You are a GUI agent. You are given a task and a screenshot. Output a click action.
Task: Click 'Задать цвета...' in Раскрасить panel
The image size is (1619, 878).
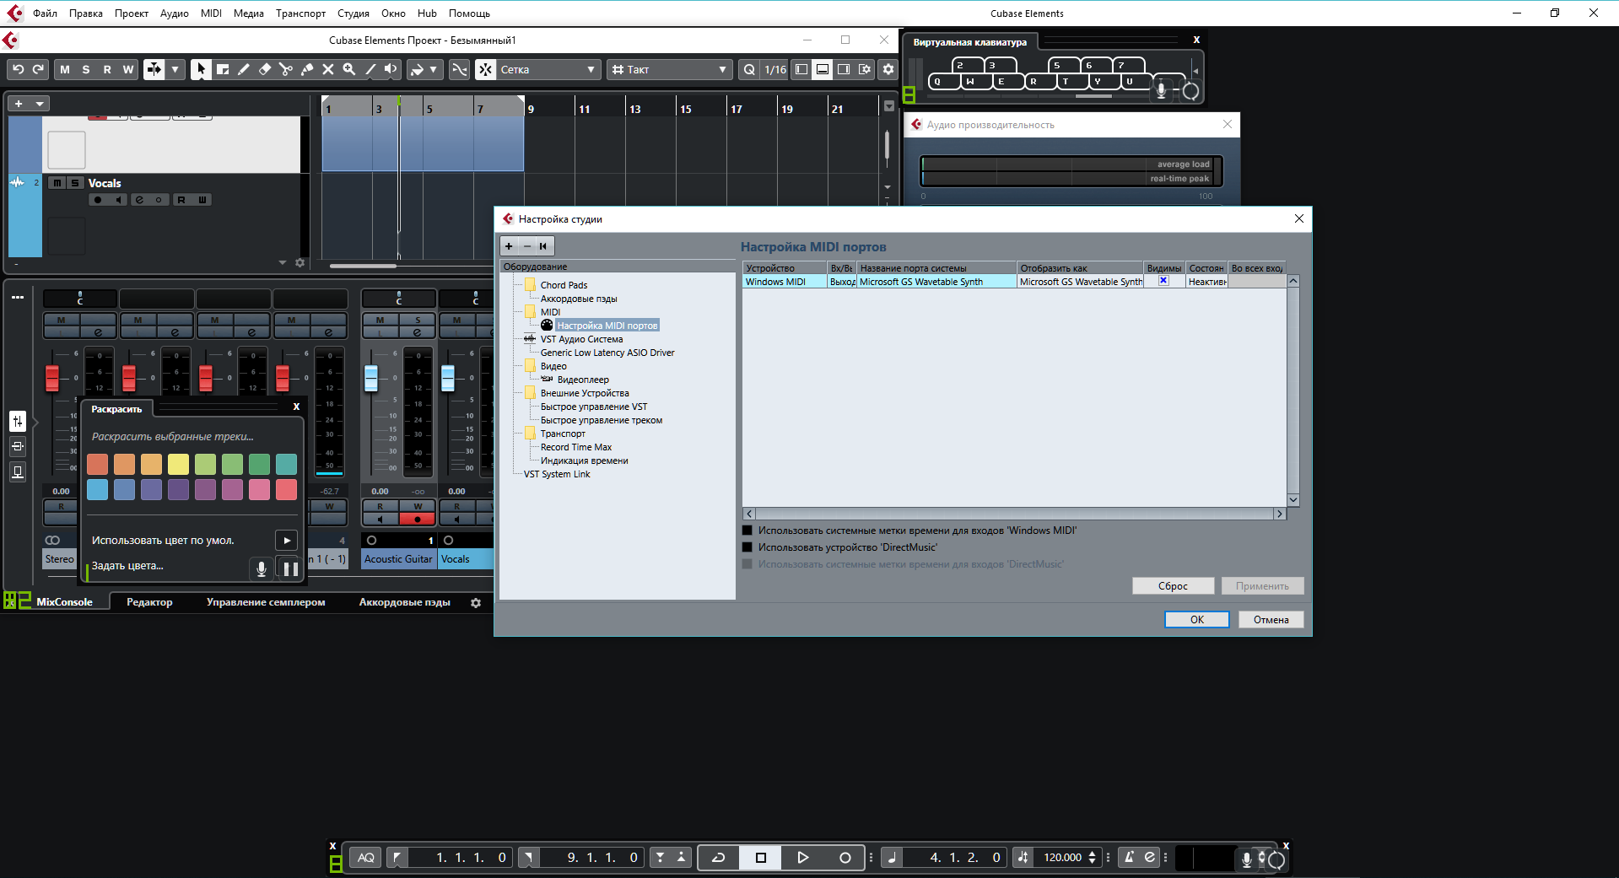pos(127,566)
